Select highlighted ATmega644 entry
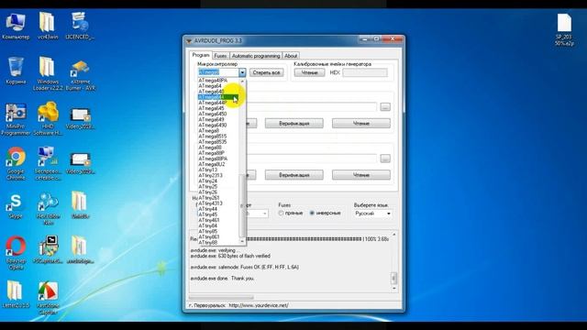The height and width of the screenshot is (330, 587). (x=218, y=97)
